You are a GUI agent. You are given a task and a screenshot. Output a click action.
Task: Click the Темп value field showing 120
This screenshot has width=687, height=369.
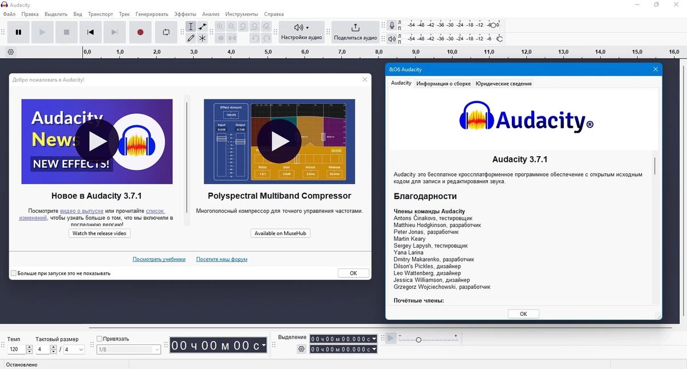click(x=16, y=349)
